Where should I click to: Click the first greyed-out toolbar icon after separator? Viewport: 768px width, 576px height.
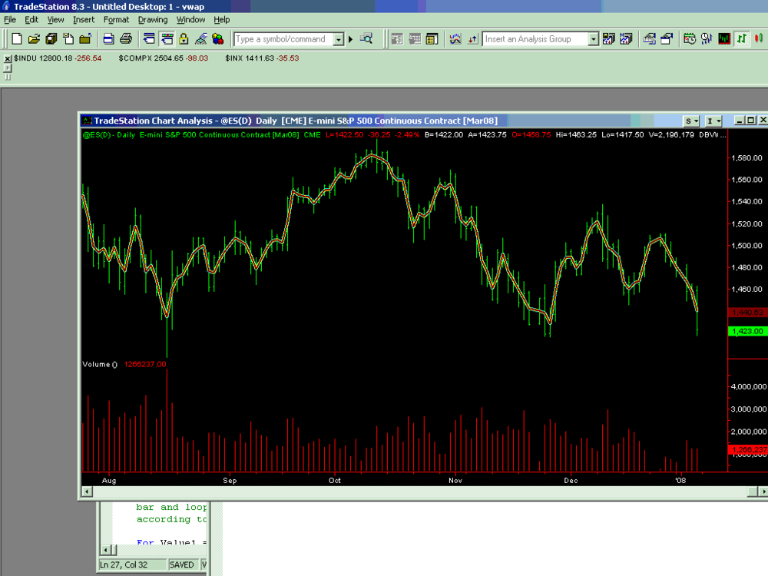pos(397,39)
